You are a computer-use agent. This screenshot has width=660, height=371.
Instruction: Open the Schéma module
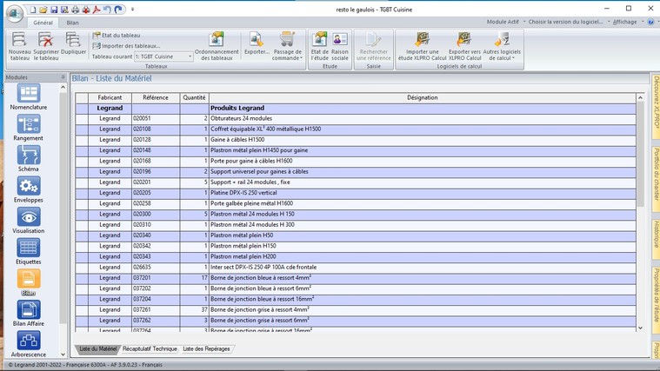[x=29, y=156]
